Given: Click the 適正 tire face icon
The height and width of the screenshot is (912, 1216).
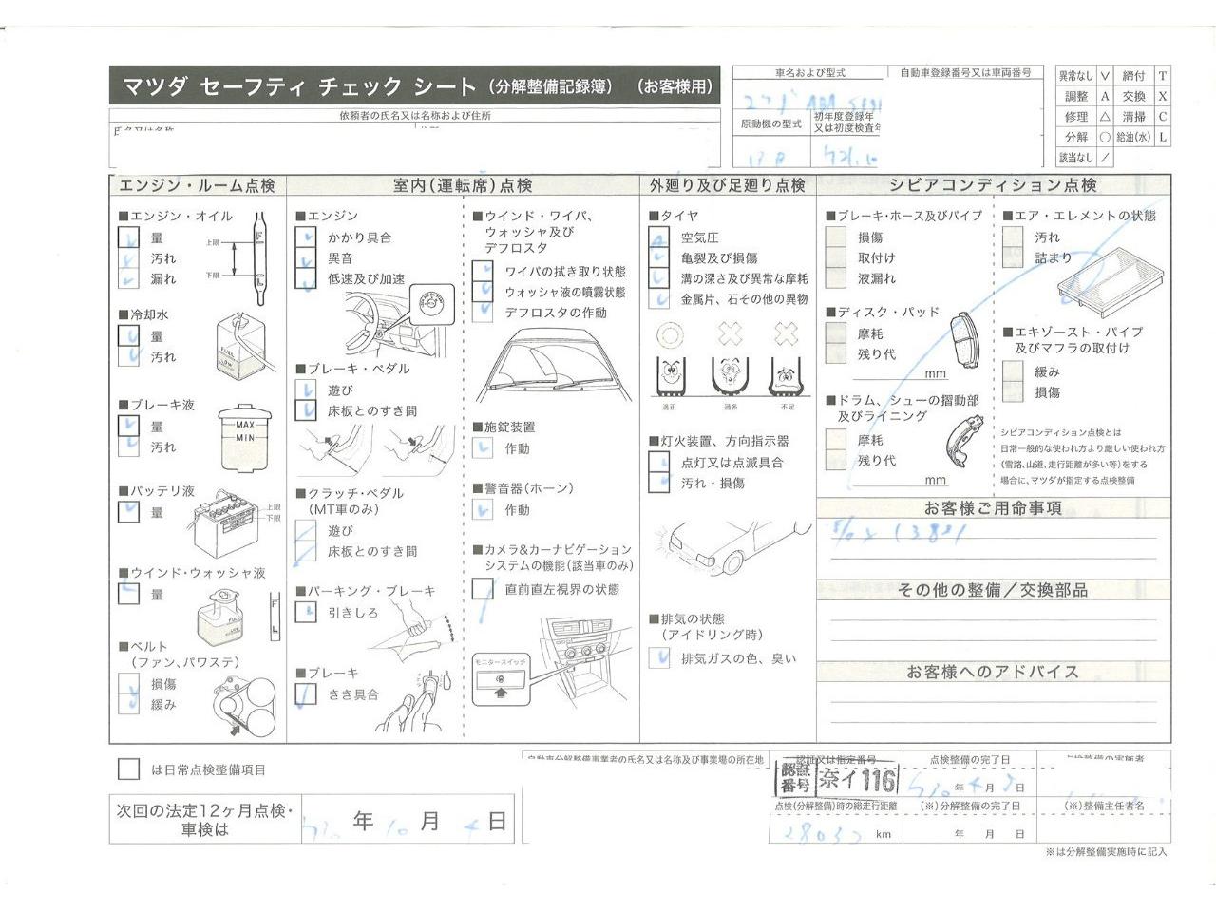Looking at the screenshot, I should [x=670, y=377].
